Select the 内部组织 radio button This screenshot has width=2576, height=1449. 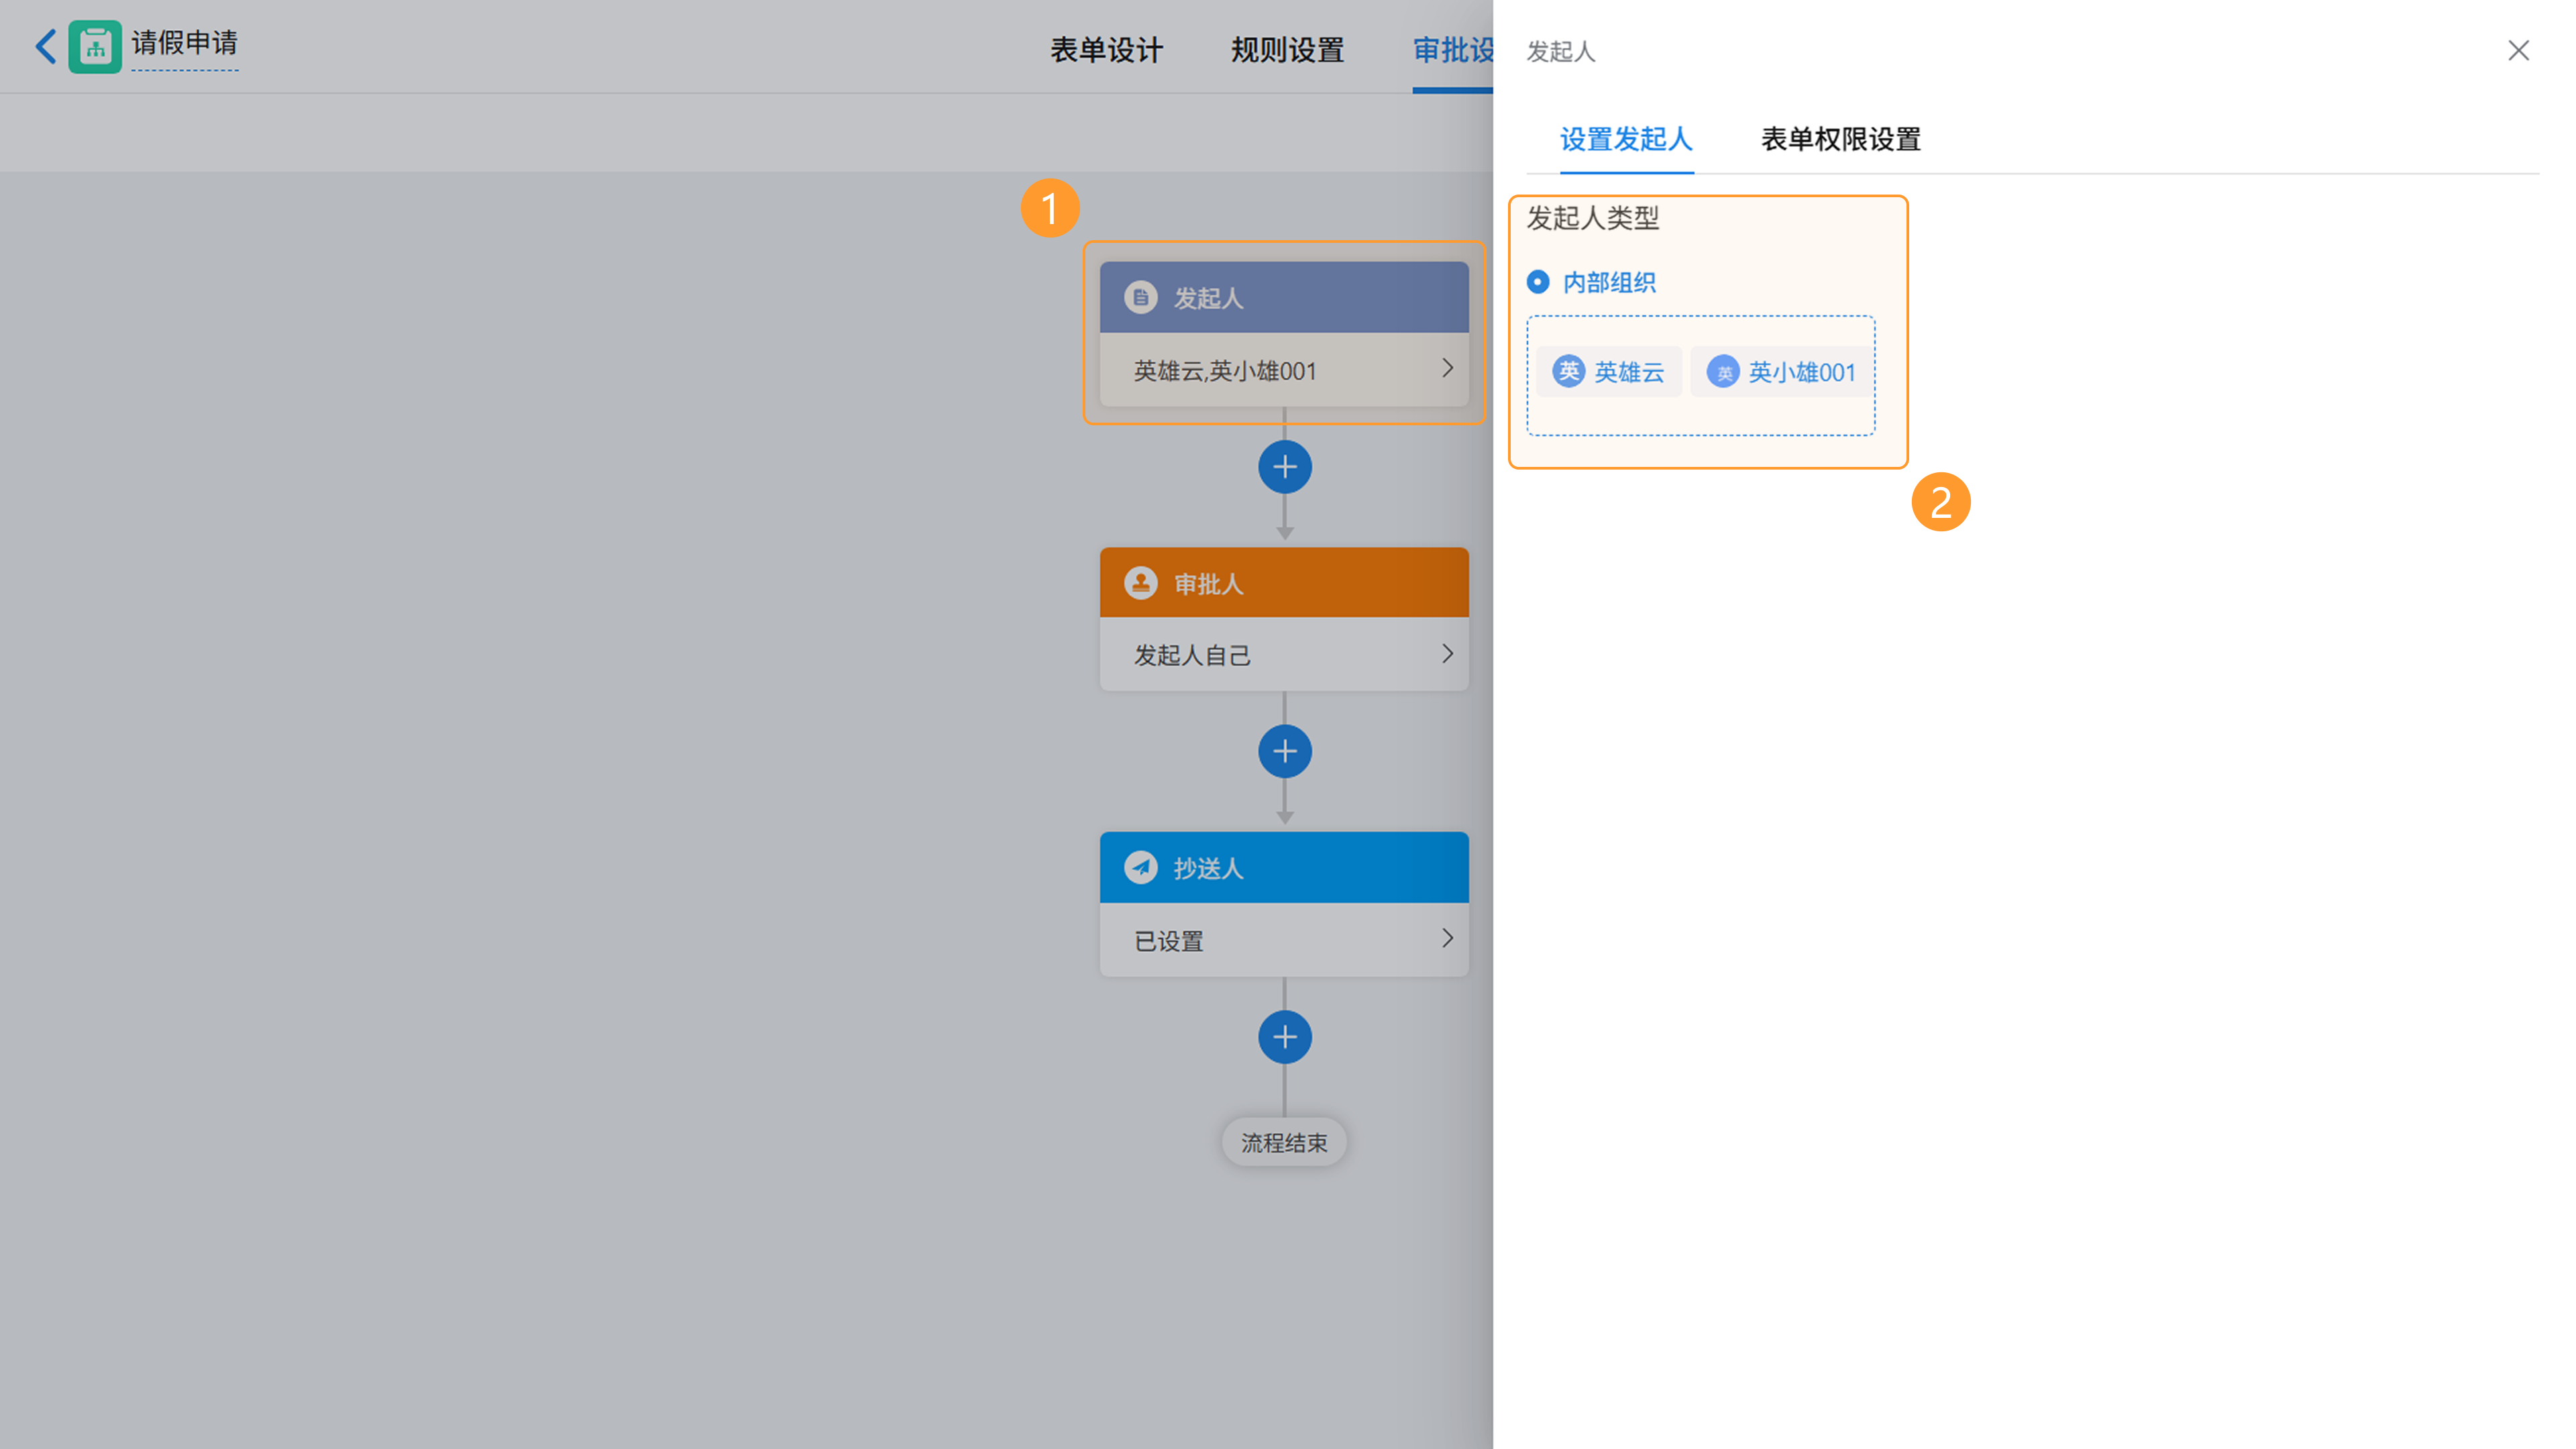[x=1538, y=282]
